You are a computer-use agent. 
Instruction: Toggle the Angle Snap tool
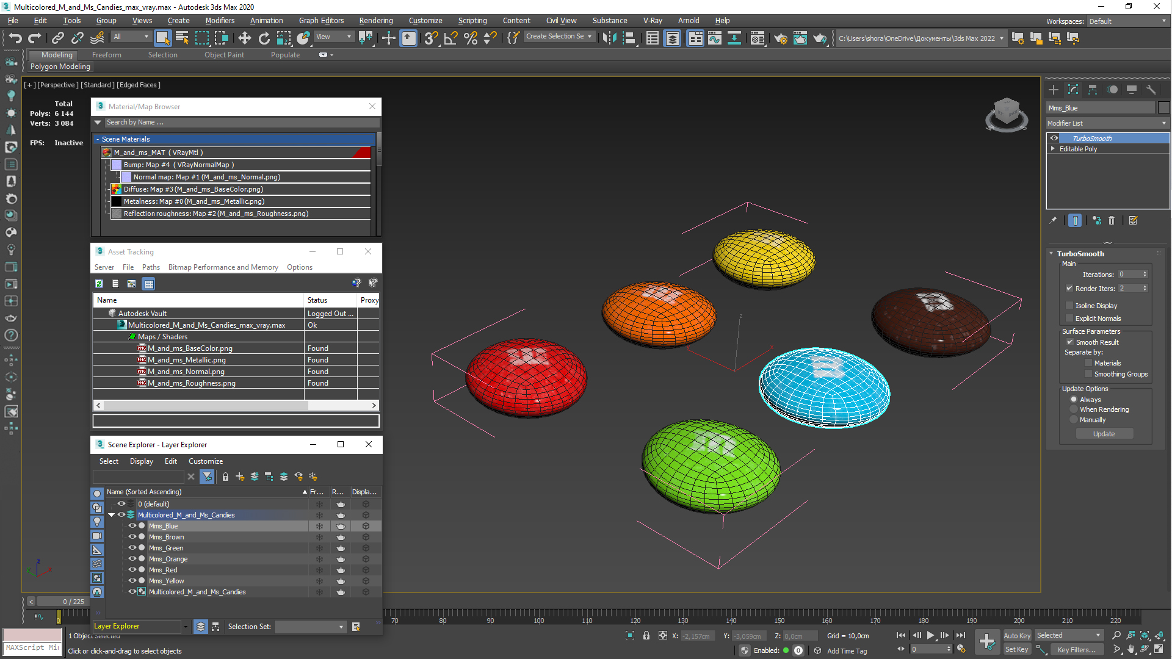pyautogui.click(x=450, y=38)
